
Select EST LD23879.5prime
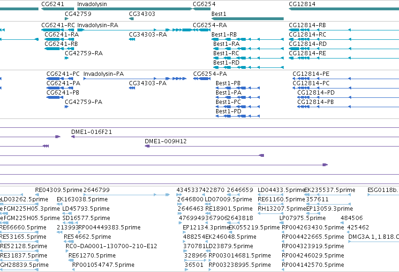229,246
